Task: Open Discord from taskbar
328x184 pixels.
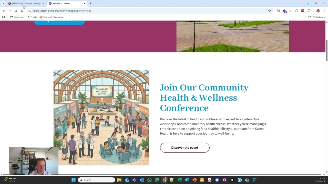Action: [217, 180]
